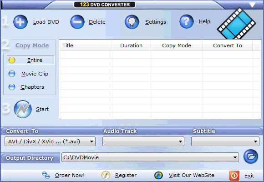The height and width of the screenshot is (182, 264).
Task: Open the Help text link
Action: point(204,21)
